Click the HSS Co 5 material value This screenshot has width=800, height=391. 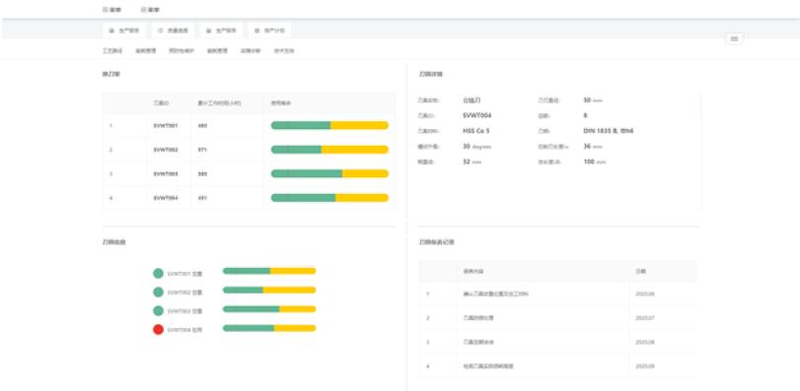(x=476, y=131)
